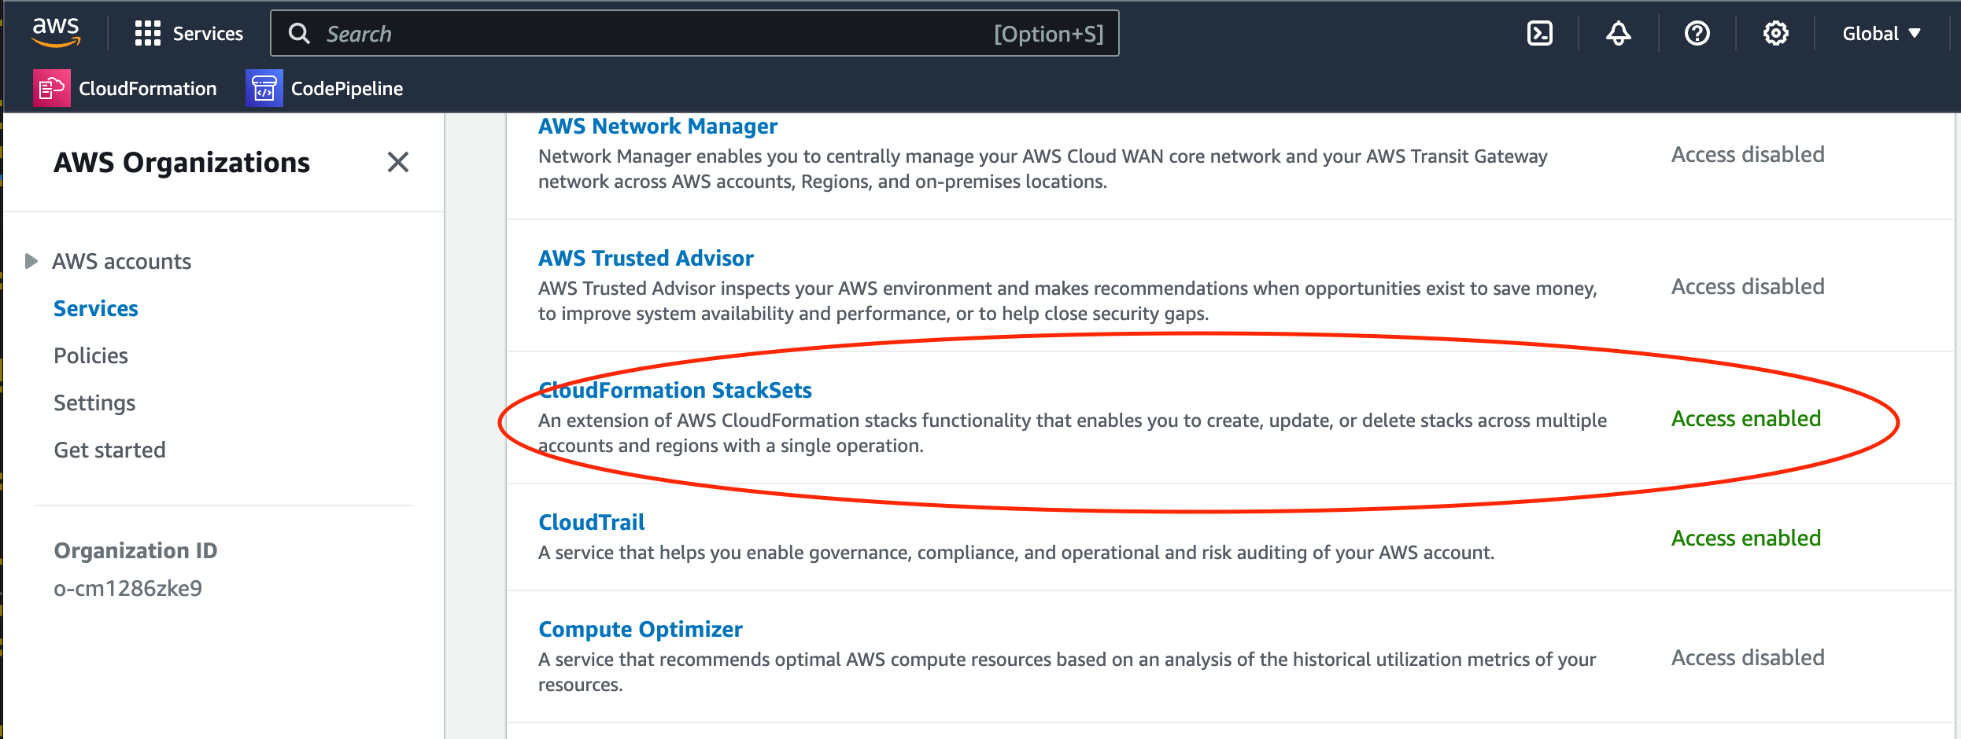This screenshot has width=1961, height=739.
Task: Click the AWS logo home icon
Action: pyautogui.click(x=56, y=32)
